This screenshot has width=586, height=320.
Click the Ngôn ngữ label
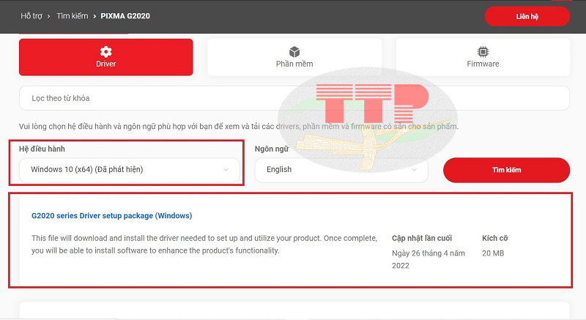click(272, 149)
